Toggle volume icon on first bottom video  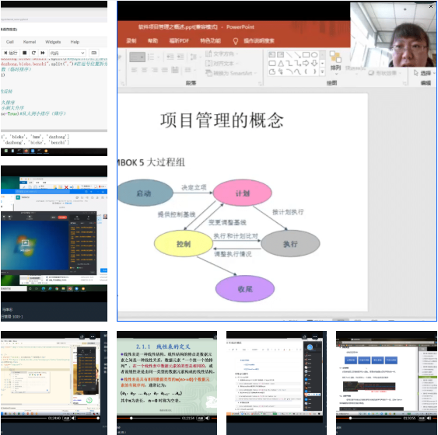click(73, 418)
